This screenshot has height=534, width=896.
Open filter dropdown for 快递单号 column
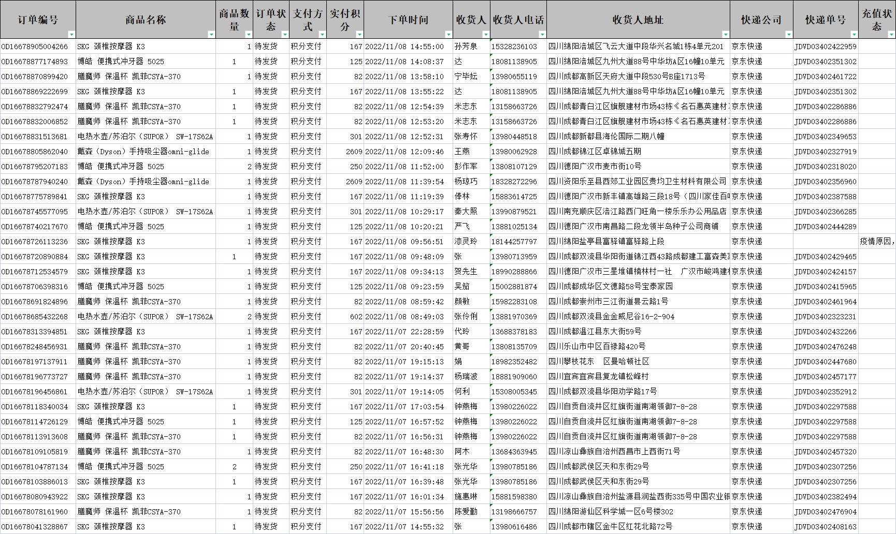[854, 34]
